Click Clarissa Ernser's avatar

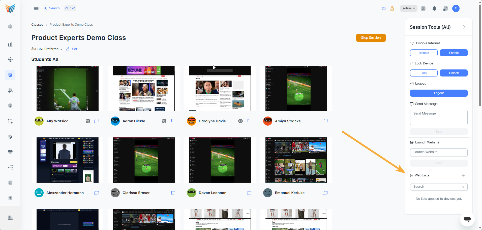point(115,193)
